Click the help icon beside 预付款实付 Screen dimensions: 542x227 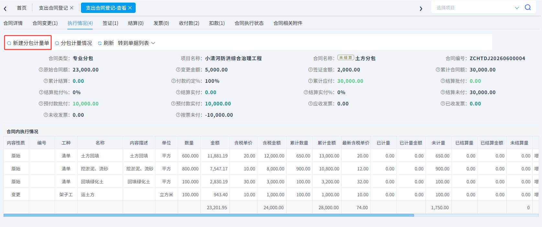(173, 103)
